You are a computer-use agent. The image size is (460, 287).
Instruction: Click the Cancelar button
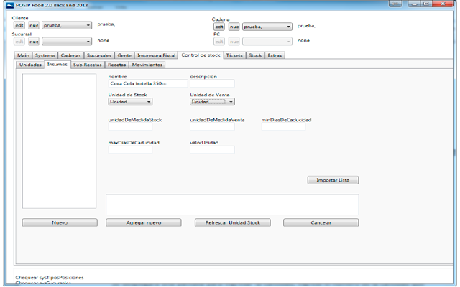tap(321, 222)
